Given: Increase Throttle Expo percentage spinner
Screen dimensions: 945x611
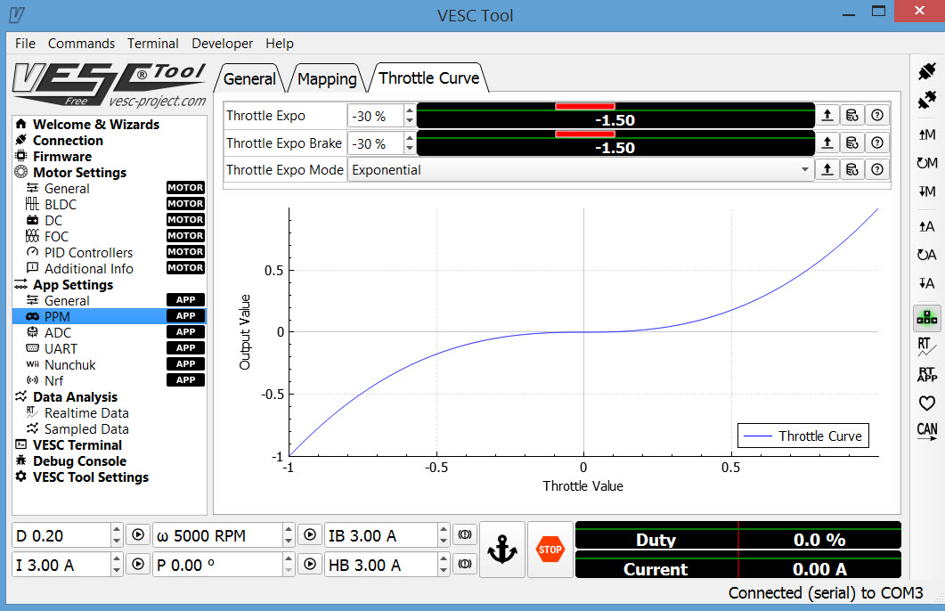Looking at the screenshot, I should (x=410, y=110).
